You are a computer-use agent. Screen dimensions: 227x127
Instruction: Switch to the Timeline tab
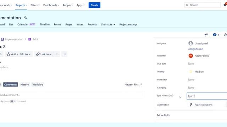tap(45, 24)
